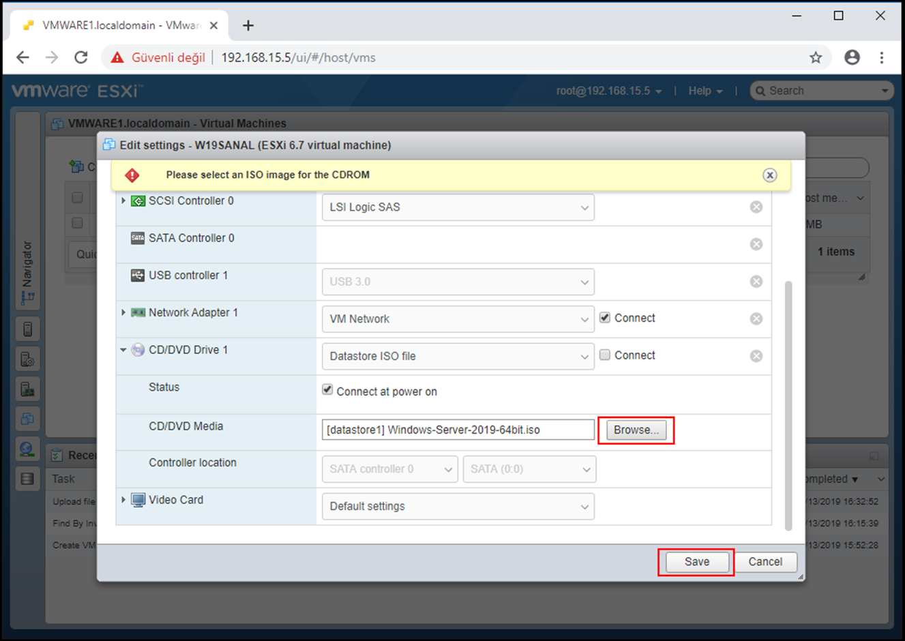Click the browser back arrow
Screen dimensions: 905x641
23,57
